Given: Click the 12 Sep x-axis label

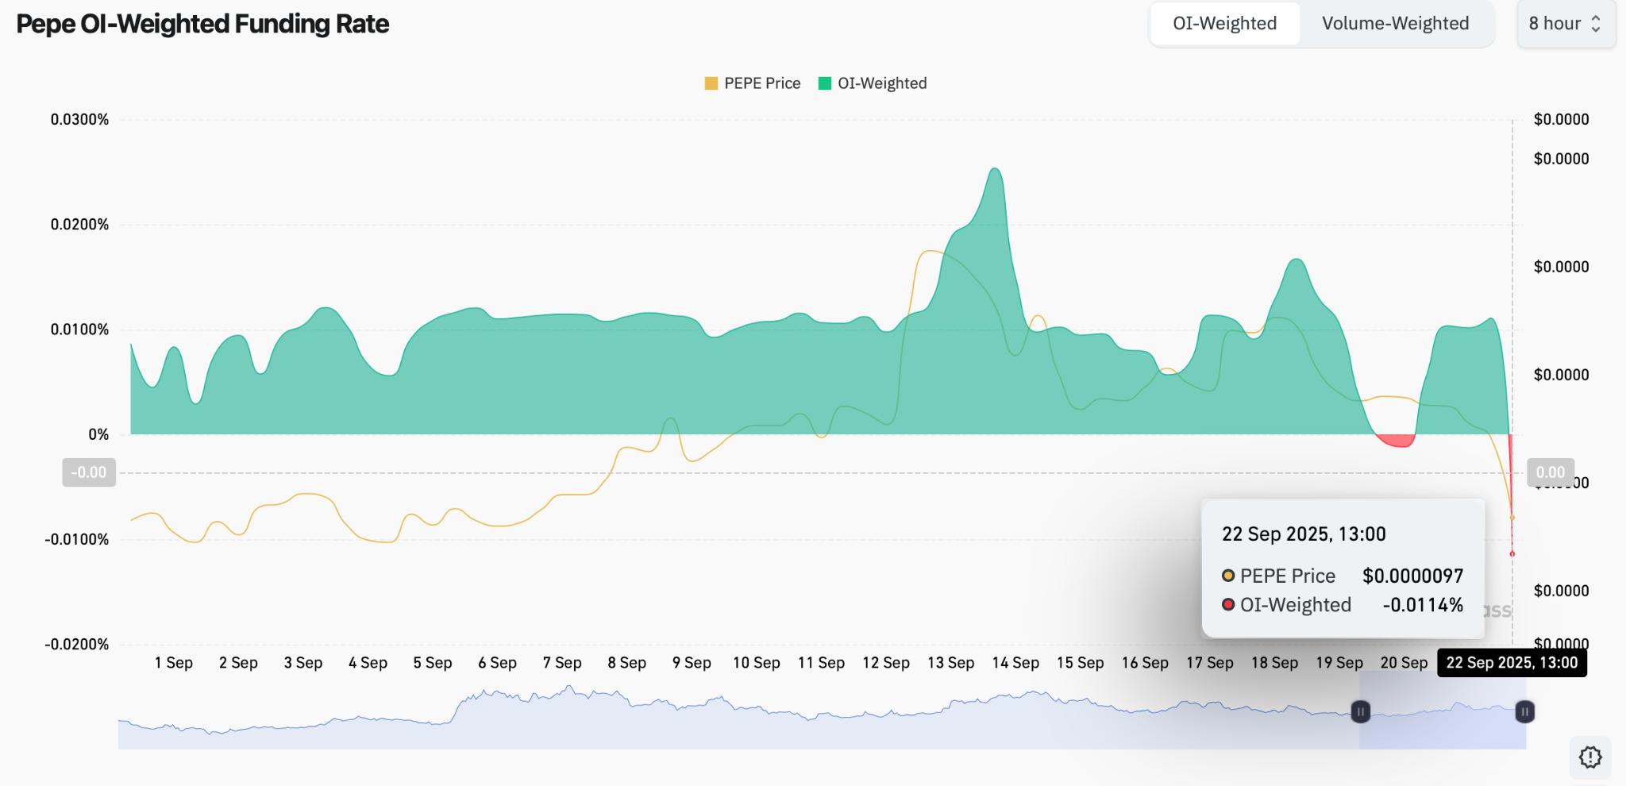Looking at the screenshot, I should coord(886,663).
